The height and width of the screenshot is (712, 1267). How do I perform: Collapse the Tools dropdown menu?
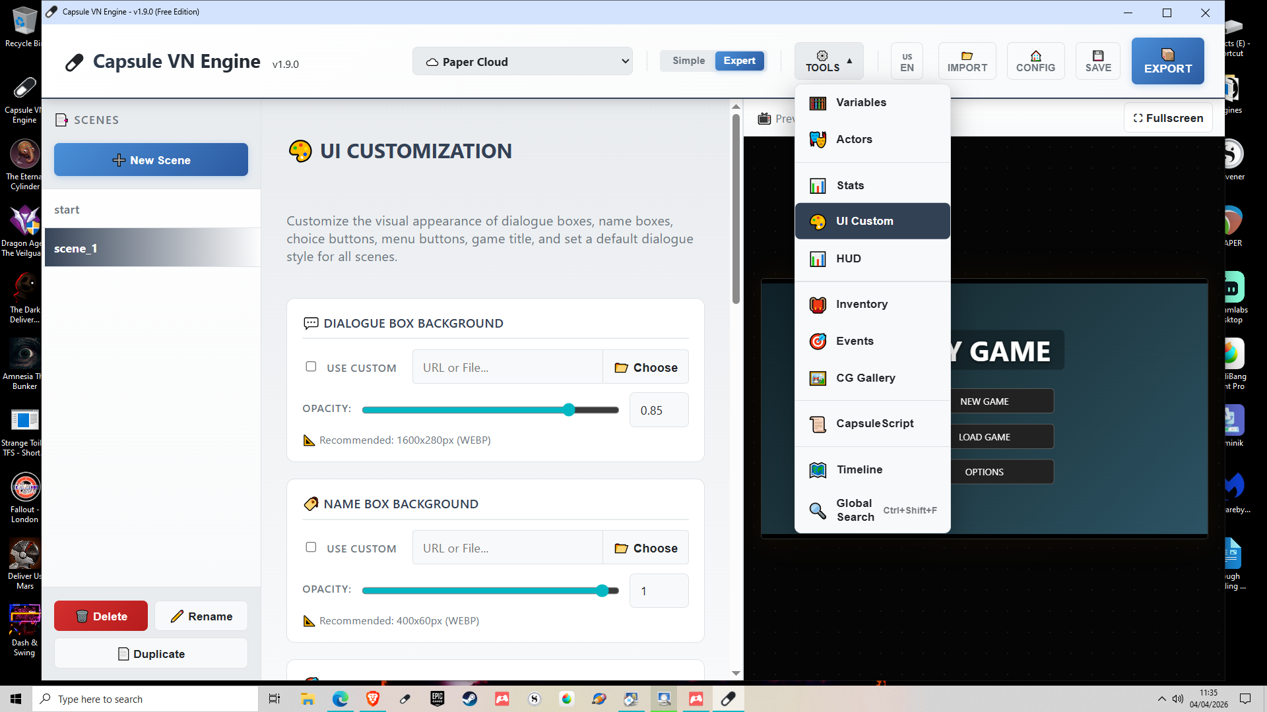[828, 61]
